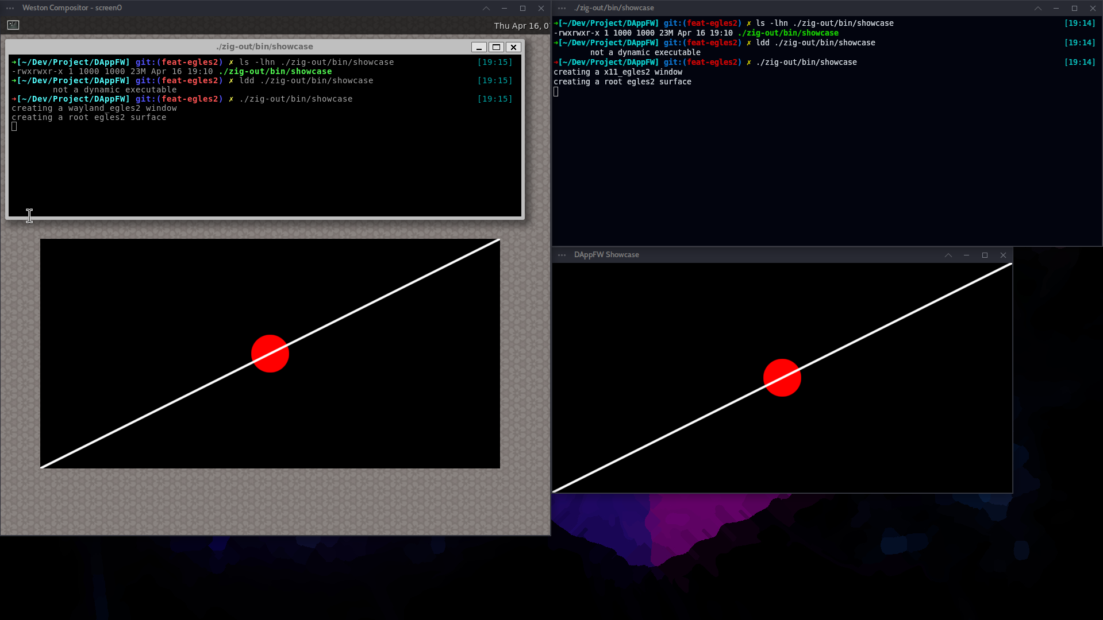Image resolution: width=1103 pixels, height=620 pixels.
Task: Open window menu of the right terminal
Action: click(x=562, y=8)
